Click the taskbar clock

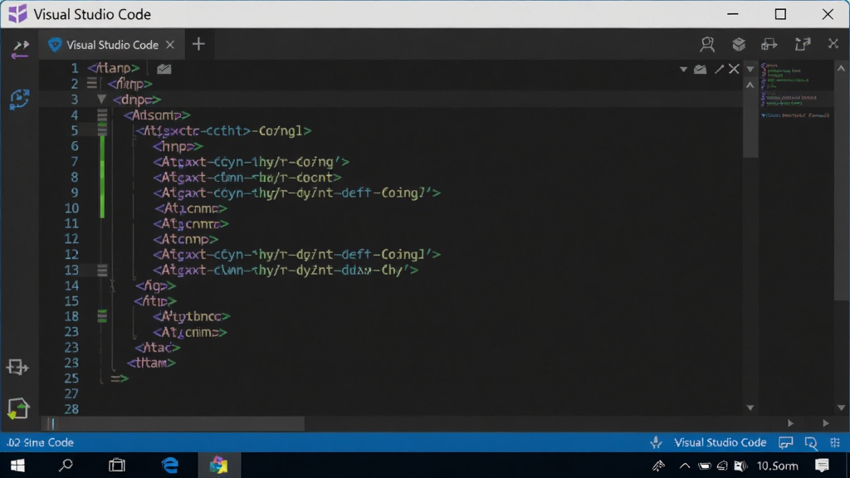[777, 466]
